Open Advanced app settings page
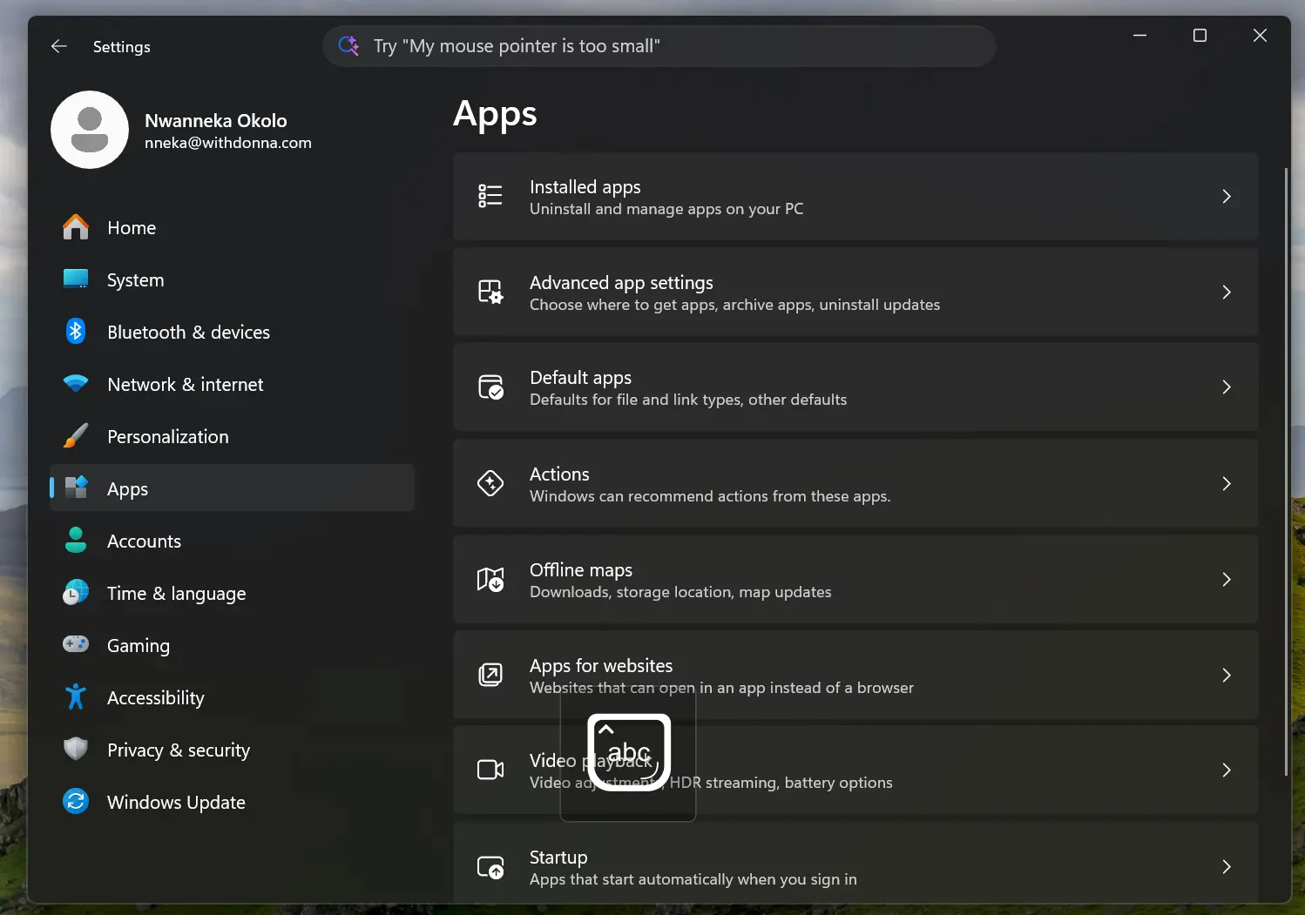The width and height of the screenshot is (1305, 915). point(855,293)
